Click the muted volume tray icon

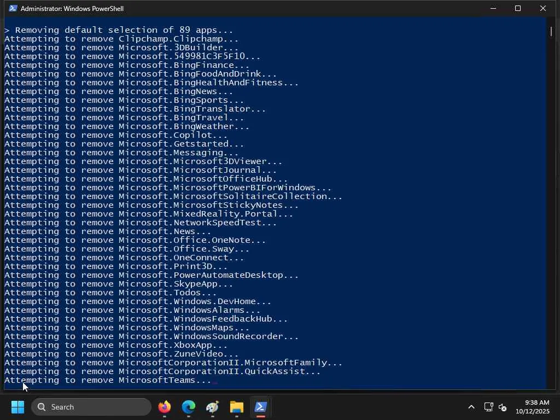click(503, 407)
